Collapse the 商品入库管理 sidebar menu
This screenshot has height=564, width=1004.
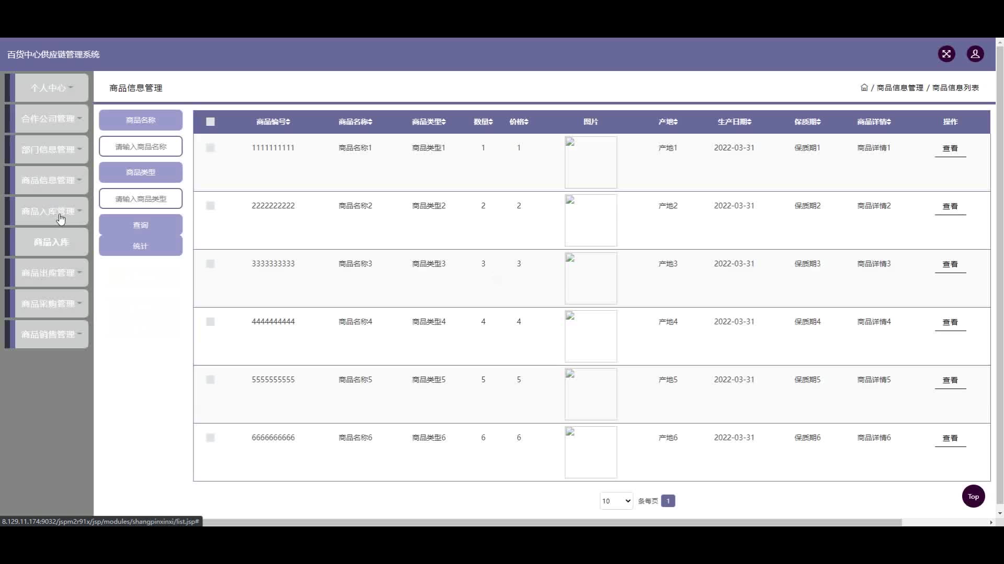[51, 211]
